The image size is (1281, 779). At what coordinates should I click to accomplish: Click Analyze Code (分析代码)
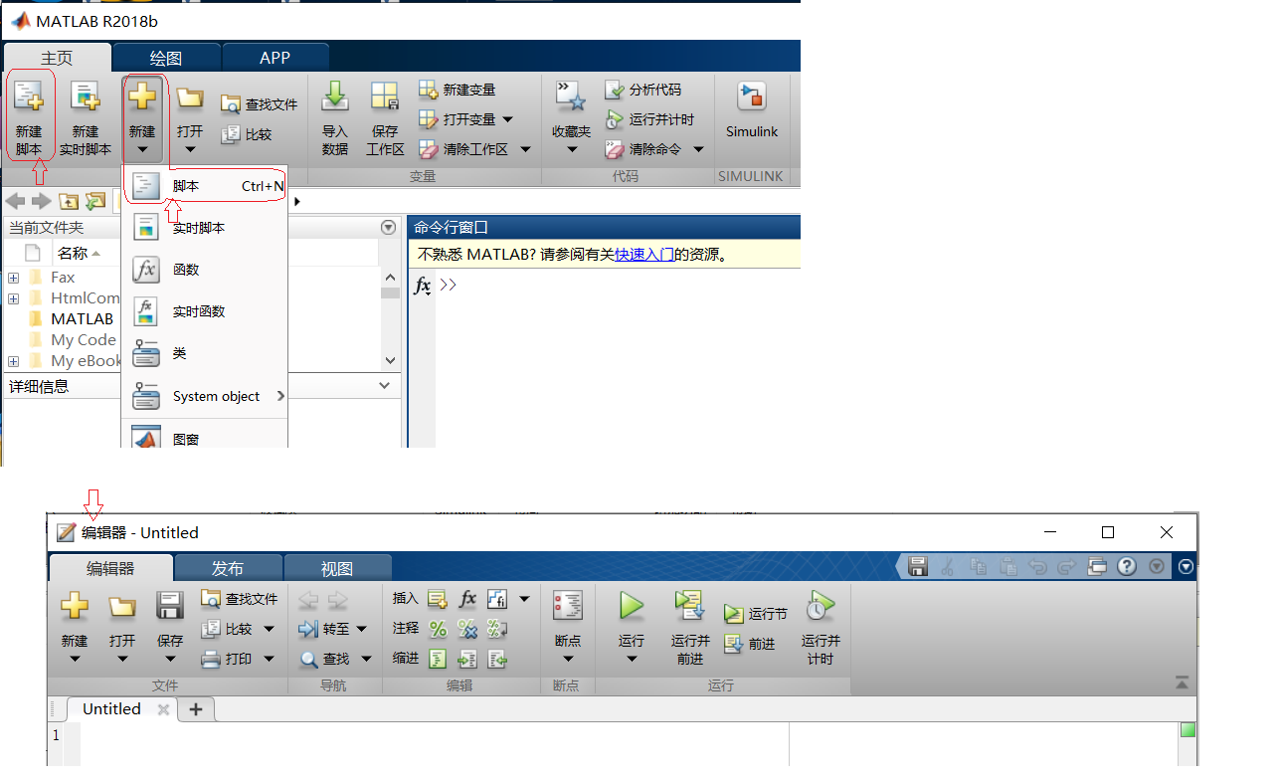point(643,90)
